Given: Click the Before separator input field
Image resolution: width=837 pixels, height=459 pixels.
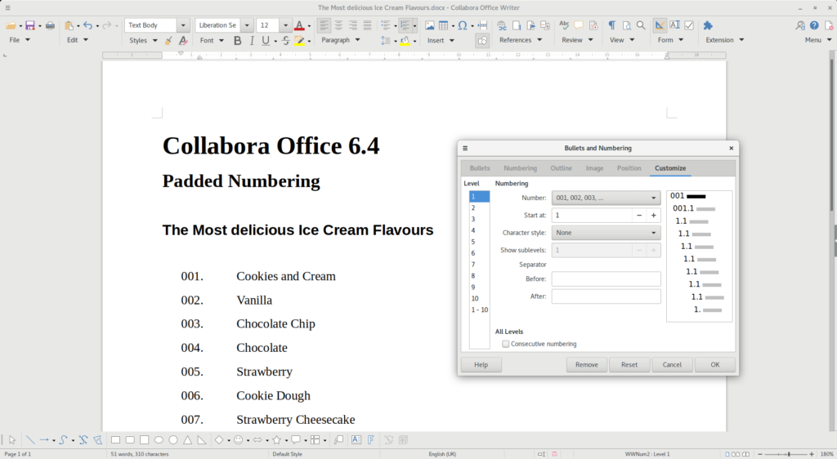Looking at the screenshot, I should [606, 279].
